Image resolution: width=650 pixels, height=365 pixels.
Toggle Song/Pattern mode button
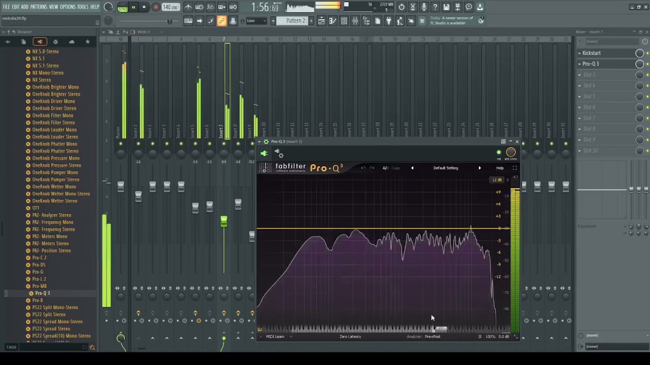(122, 7)
